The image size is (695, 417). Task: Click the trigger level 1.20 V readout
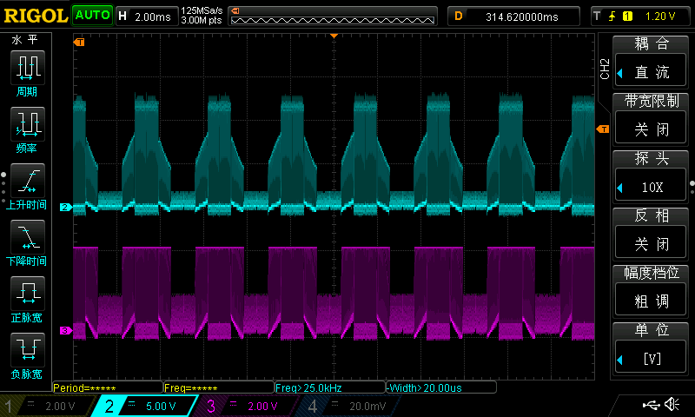(x=660, y=17)
